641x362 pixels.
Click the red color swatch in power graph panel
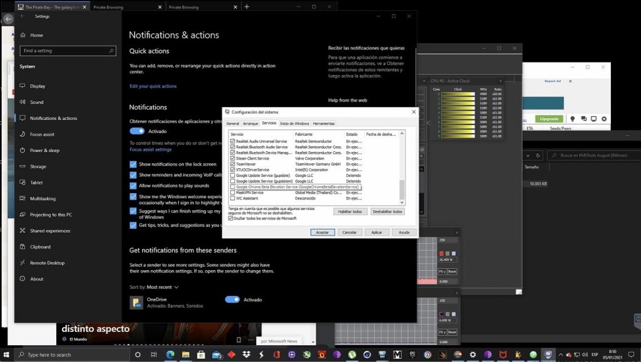coord(441,253)
